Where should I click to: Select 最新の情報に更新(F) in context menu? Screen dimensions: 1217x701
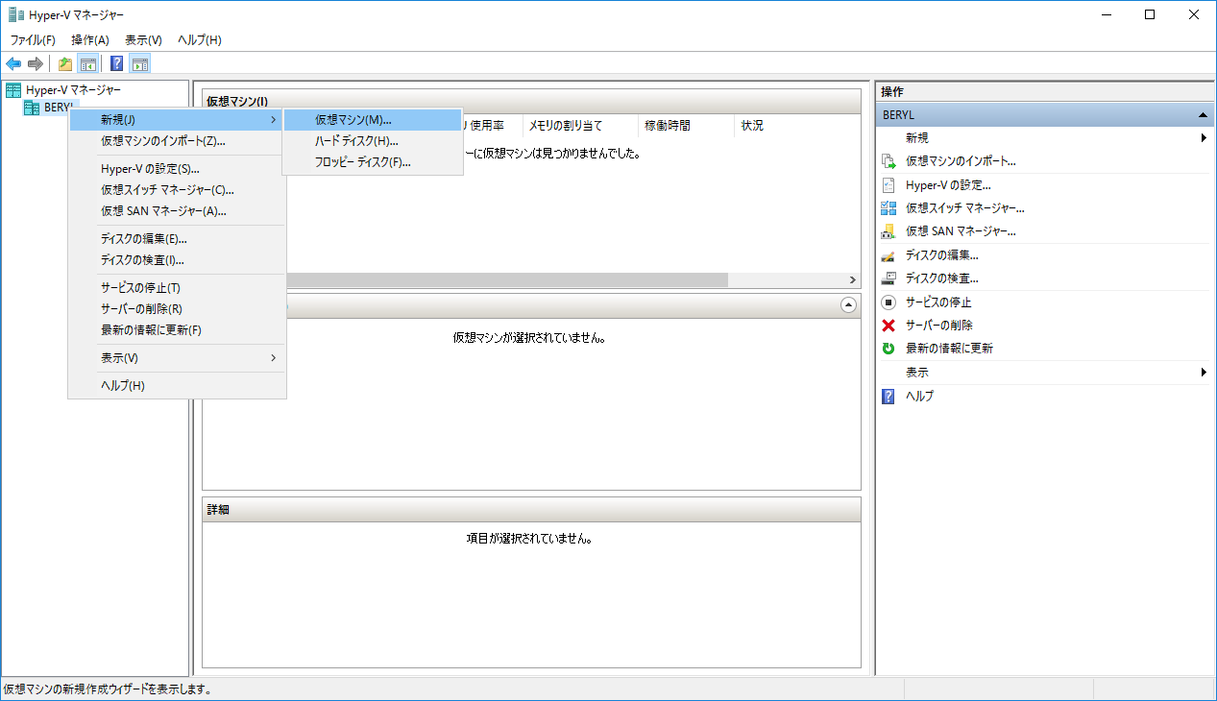pyautogui.click(x=177, y=330)
